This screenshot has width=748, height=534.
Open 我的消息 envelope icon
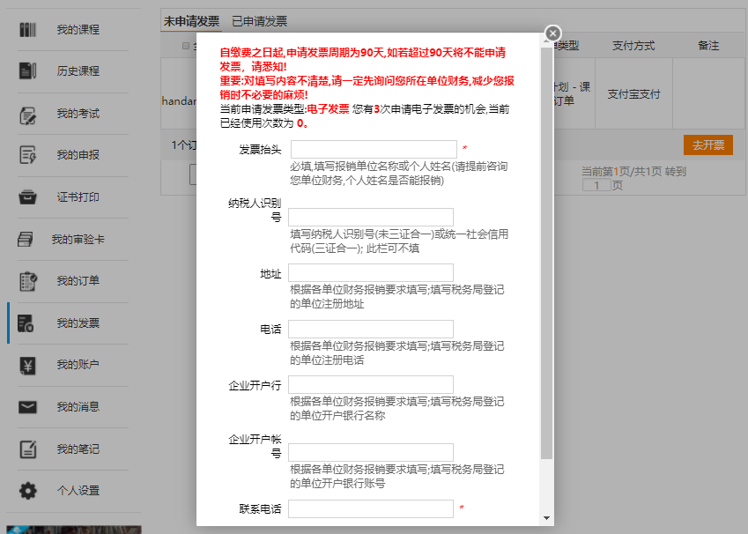[x=28, y=407]
